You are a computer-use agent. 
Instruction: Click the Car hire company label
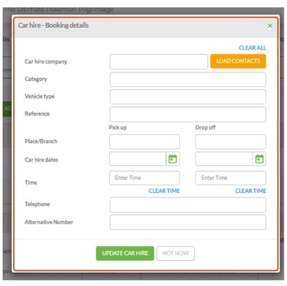click(46, 62)
